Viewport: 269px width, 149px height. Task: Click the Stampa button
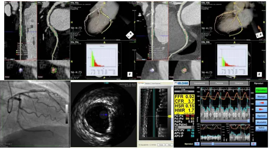[261, 97]
